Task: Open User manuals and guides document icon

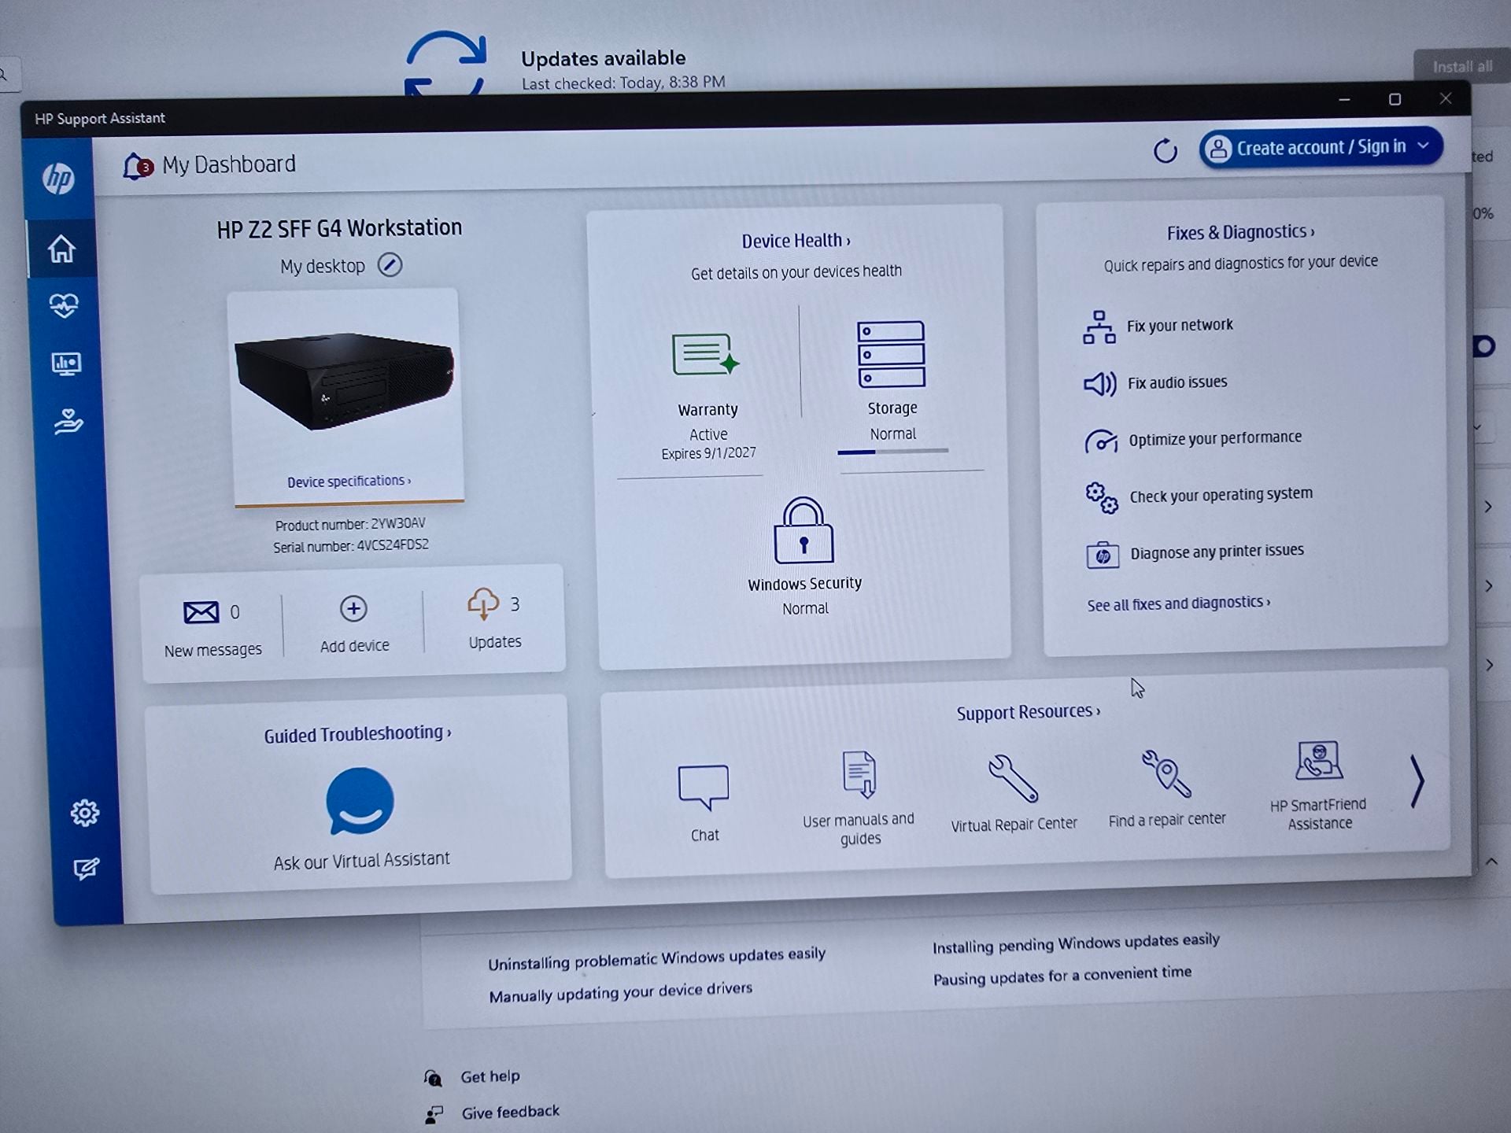Action: click(859, 775)
